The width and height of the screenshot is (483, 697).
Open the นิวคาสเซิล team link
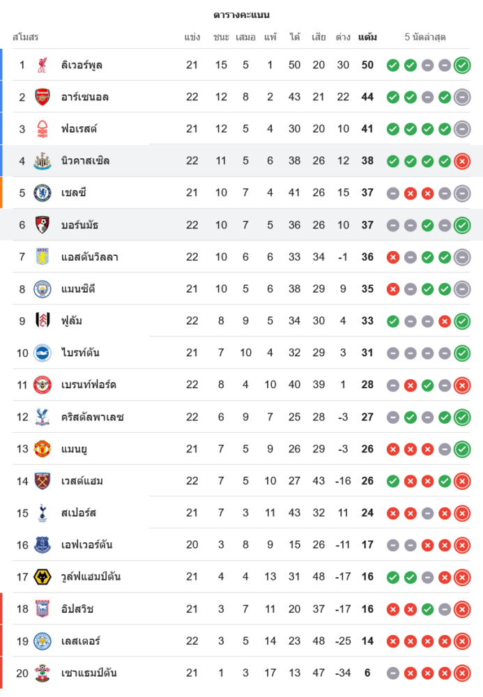85,161
